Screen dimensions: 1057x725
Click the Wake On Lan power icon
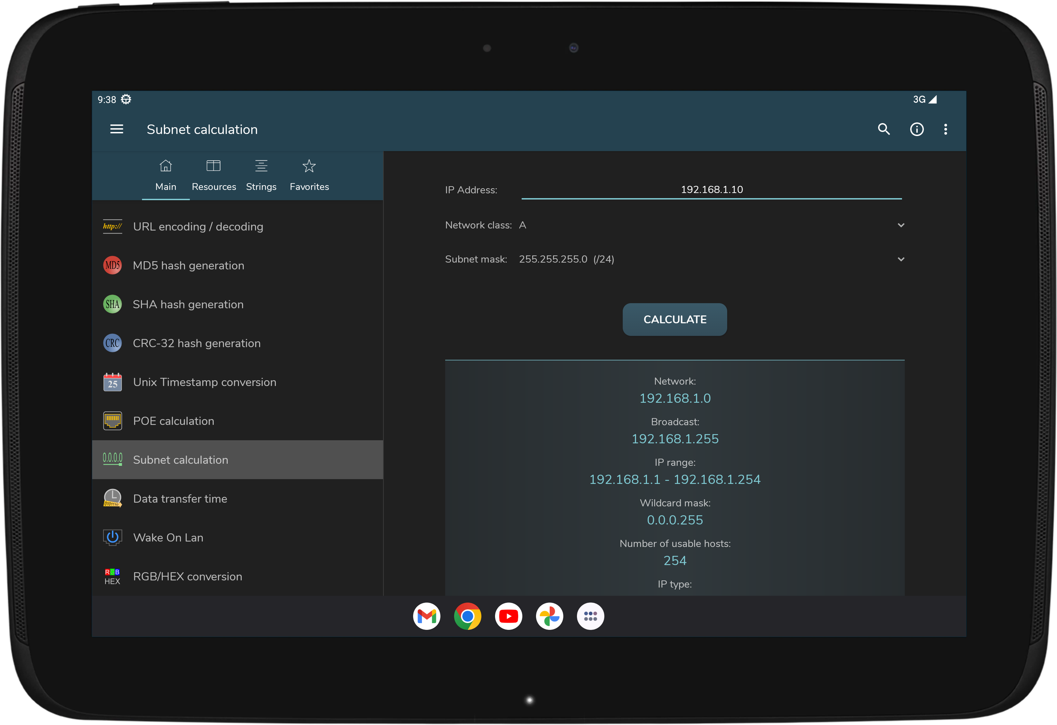click(112, 537)
